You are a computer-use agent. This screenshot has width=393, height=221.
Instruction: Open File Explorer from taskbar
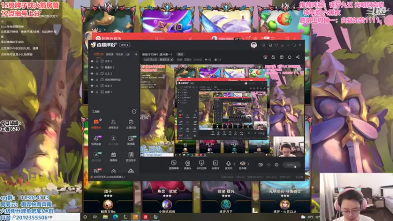click(x=105, y=217)
